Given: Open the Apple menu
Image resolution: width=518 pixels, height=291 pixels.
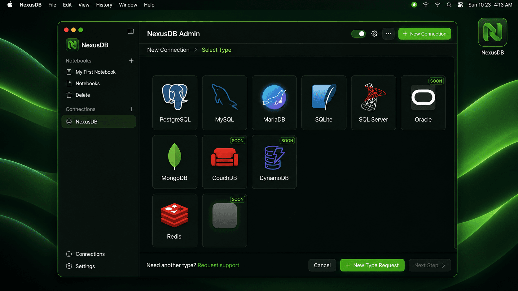Looking at the screenshot, I should point(10,5).
